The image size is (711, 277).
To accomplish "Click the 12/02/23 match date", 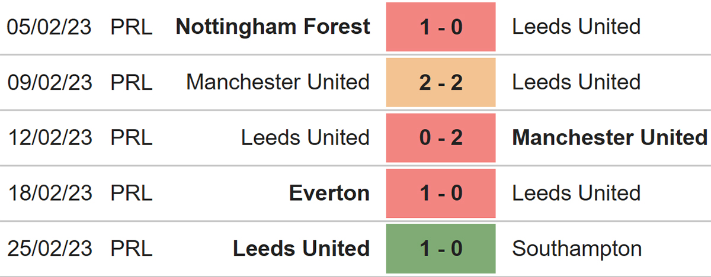I will coord(50,138).
